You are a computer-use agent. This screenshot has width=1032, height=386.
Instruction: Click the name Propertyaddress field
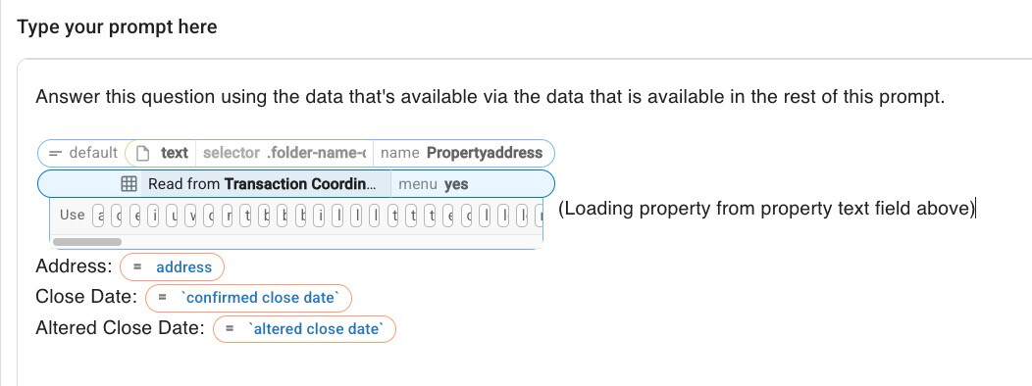[x=461, y=153]
